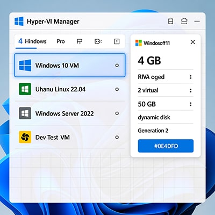This screenshot has height=215, width=215.
Task: Click the blue #0E4DFD button
Action: (166, 146)
